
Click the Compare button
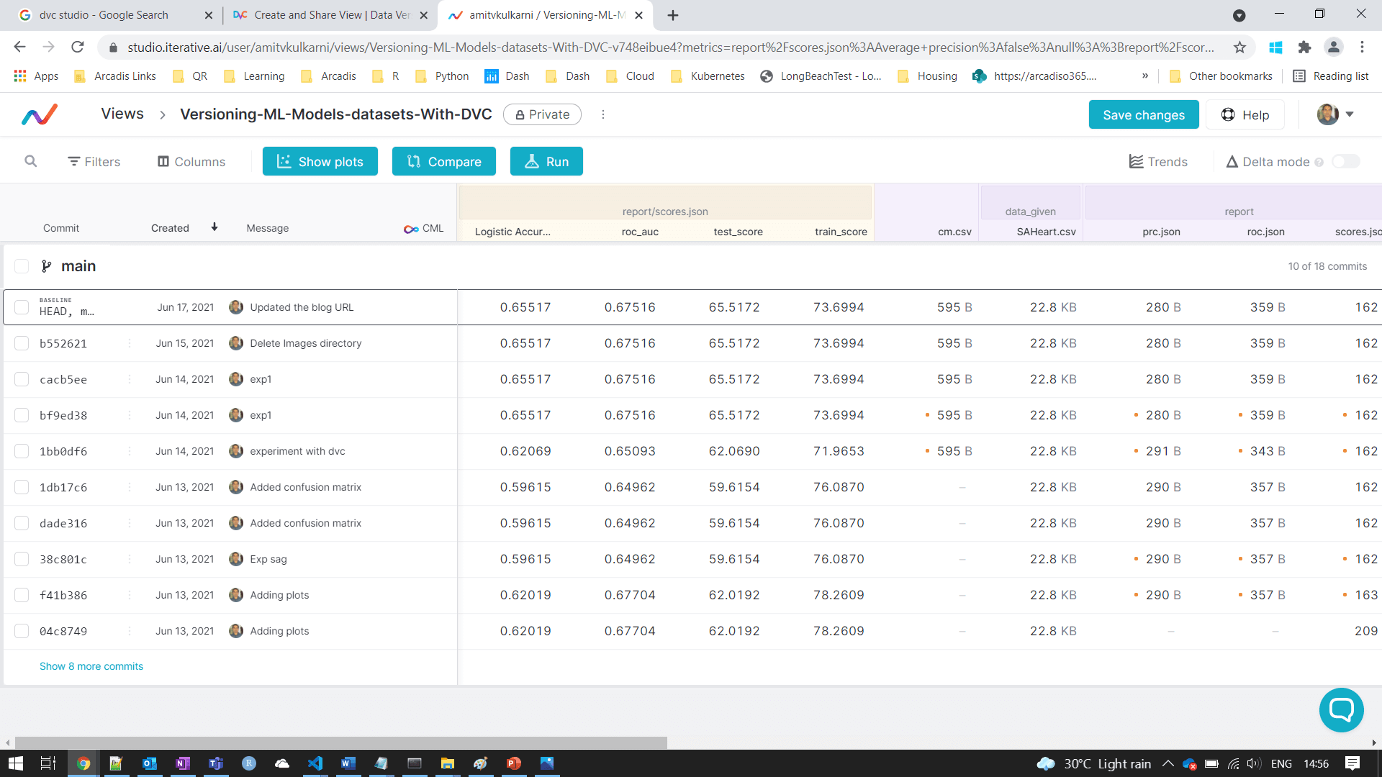[x=443, y=162]
